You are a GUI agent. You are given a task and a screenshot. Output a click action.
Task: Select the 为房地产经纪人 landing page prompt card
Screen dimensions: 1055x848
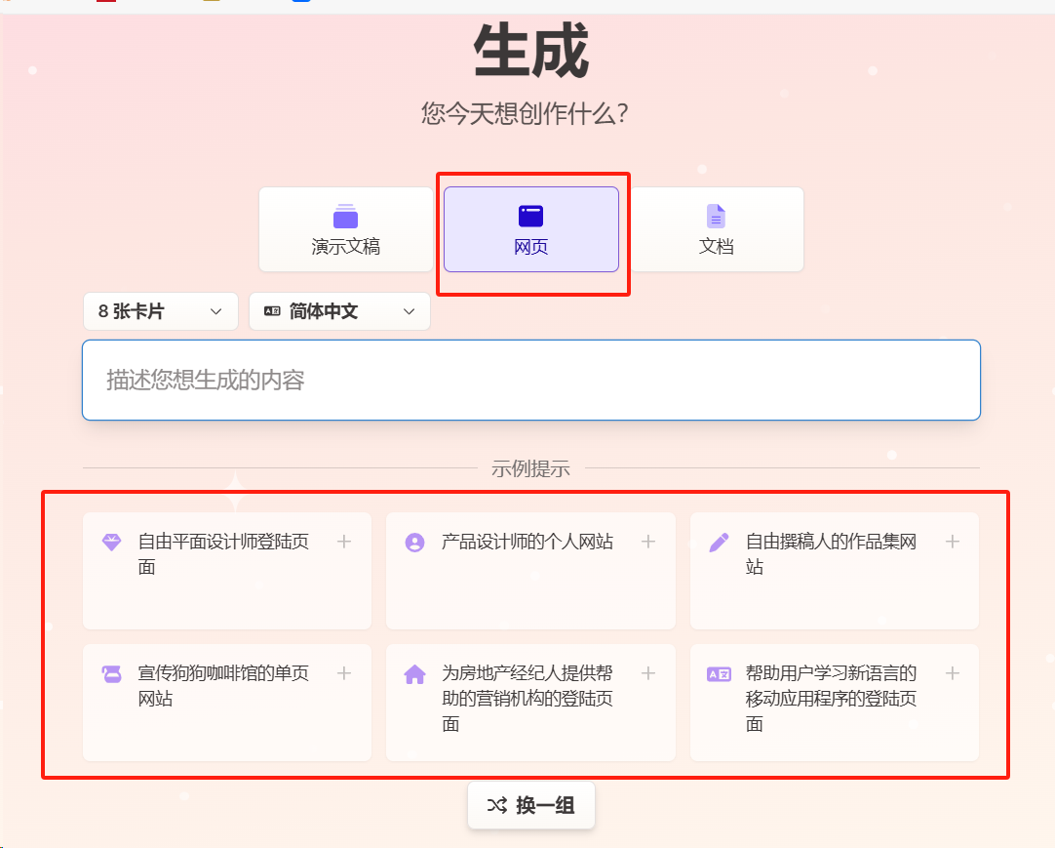530,702
